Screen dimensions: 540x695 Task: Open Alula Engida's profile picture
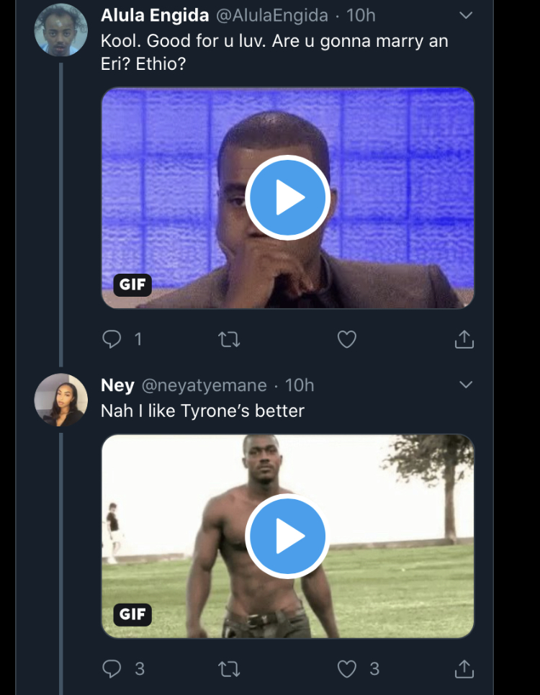60,30
